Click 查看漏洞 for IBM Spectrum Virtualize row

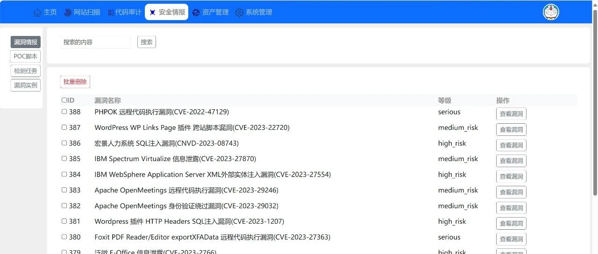coord(511,161)
